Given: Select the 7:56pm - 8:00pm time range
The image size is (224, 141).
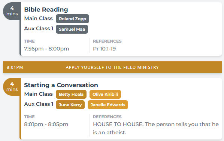Looking at the screenshot, I should tap(46, 49).
